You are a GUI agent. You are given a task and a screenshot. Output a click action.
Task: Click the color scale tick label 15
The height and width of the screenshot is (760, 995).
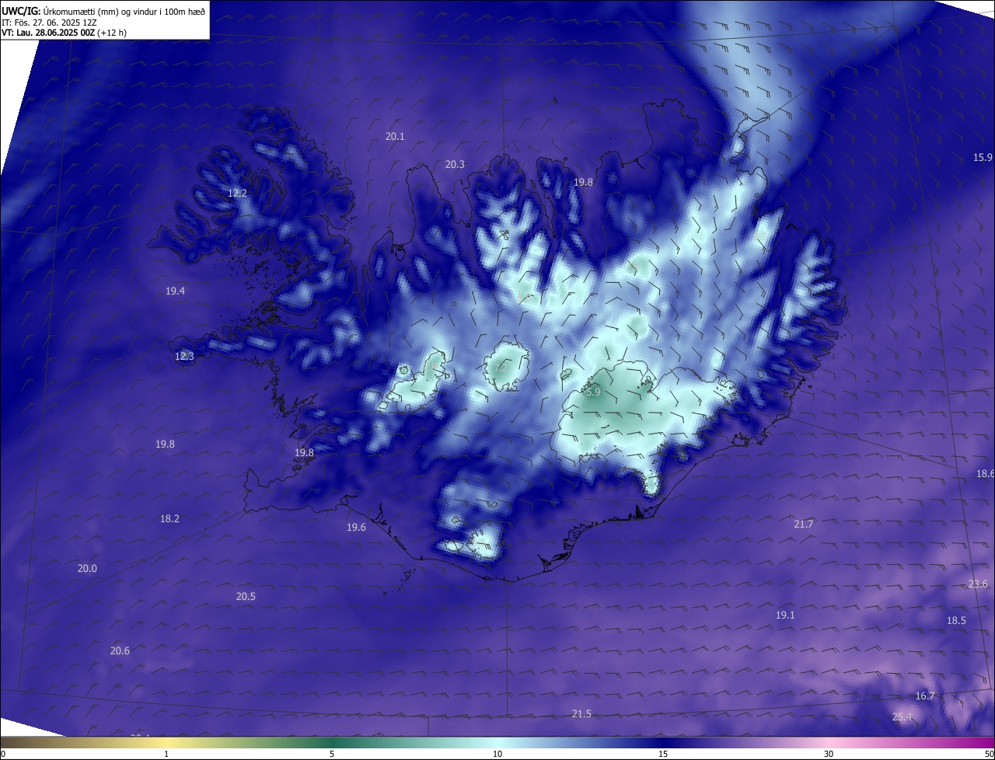(x=663, y=754)
